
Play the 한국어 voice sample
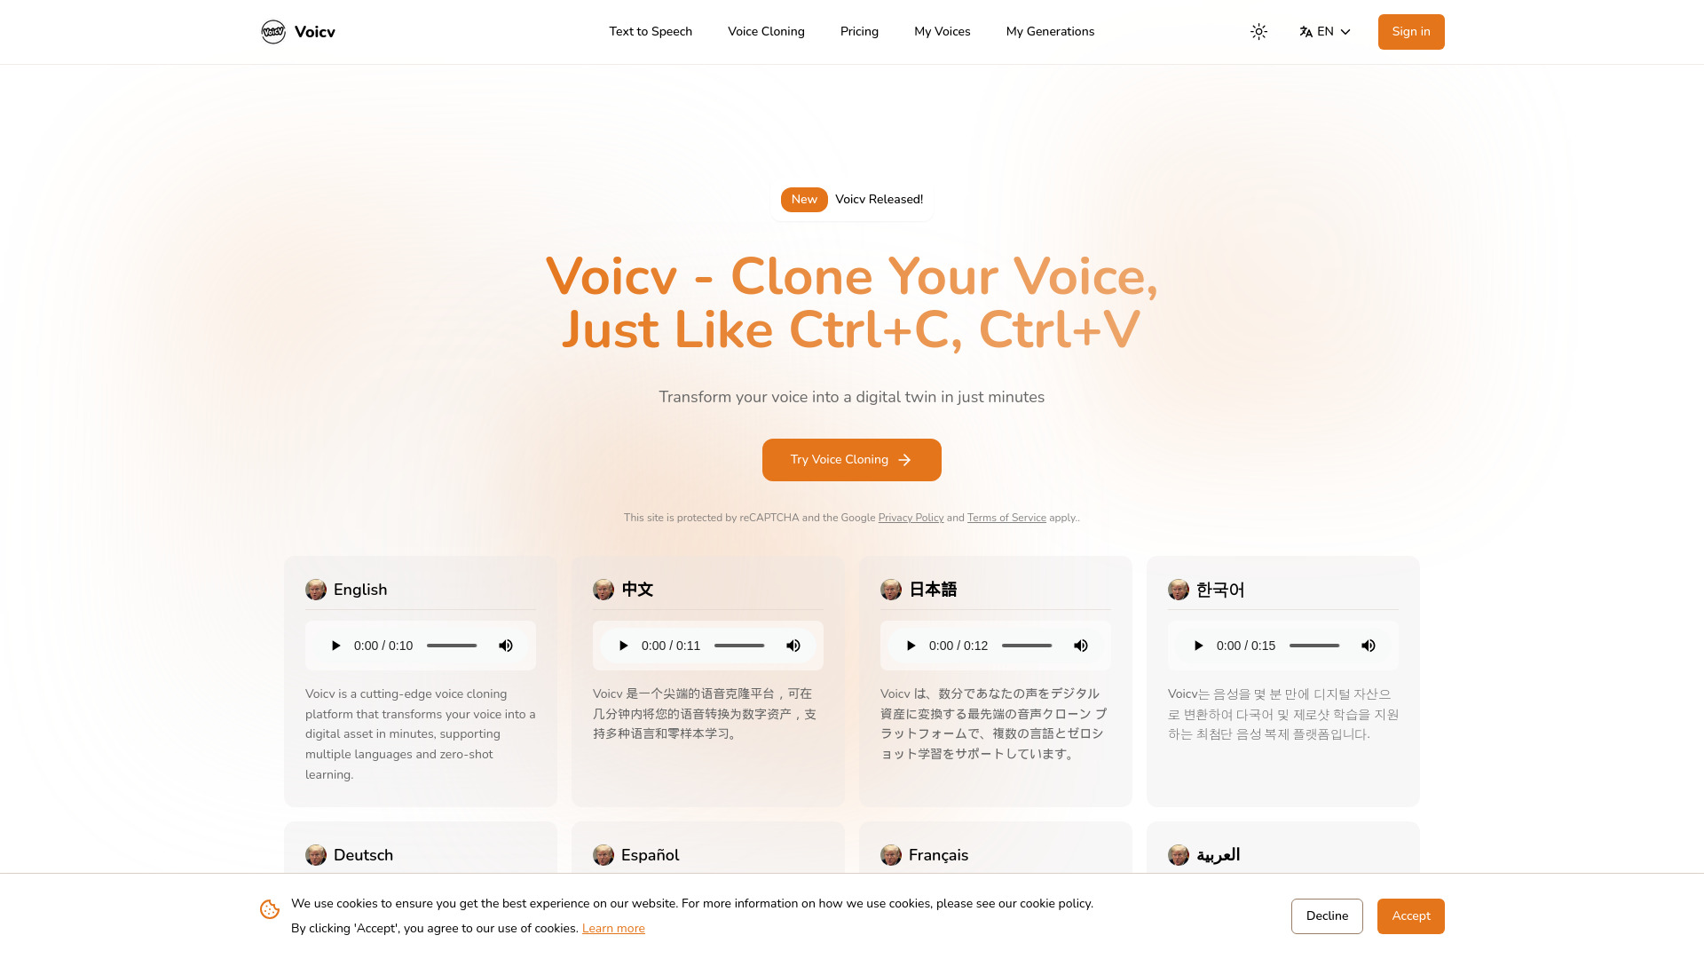[x=1197, y=646]
